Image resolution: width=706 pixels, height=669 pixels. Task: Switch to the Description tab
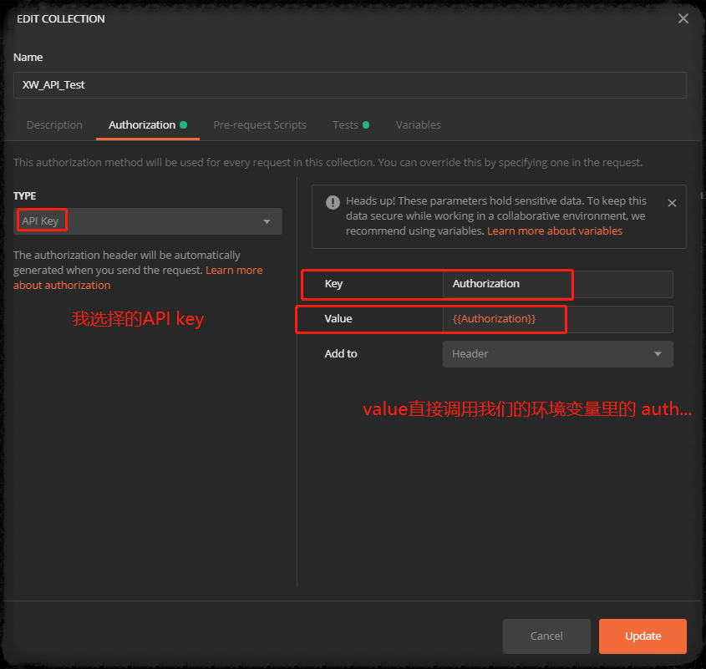click(54, 124)
